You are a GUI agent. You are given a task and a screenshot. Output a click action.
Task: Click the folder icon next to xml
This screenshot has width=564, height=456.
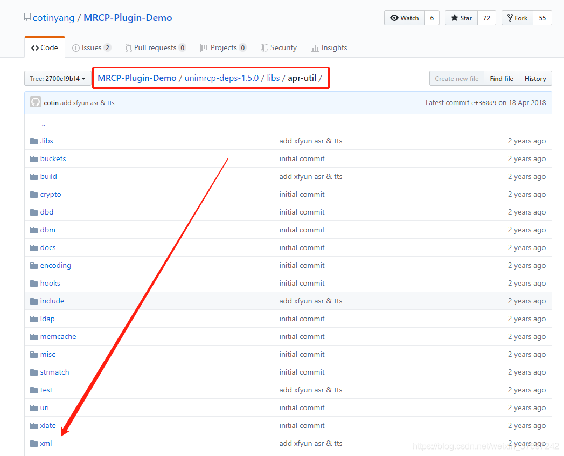click(34, 444)
